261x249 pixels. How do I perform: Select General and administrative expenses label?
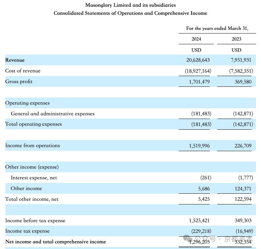(52, 114)
